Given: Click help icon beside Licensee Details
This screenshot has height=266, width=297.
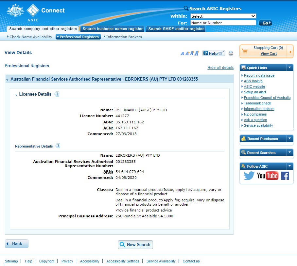Looking at the screenshot, I should [x=57, y=94].
